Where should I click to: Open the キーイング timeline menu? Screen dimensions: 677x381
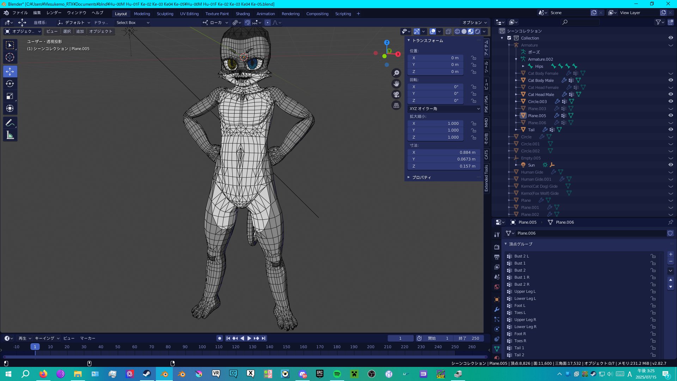point(47,338)
